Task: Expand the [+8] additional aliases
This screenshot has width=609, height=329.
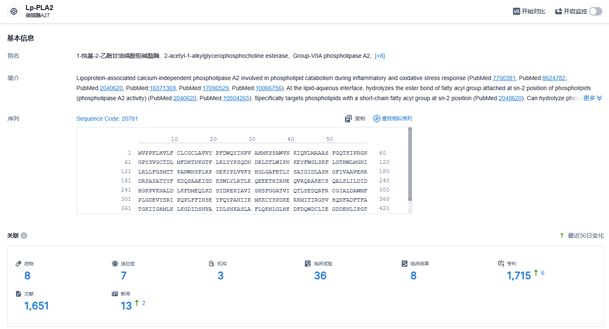Action: point(380,56)
